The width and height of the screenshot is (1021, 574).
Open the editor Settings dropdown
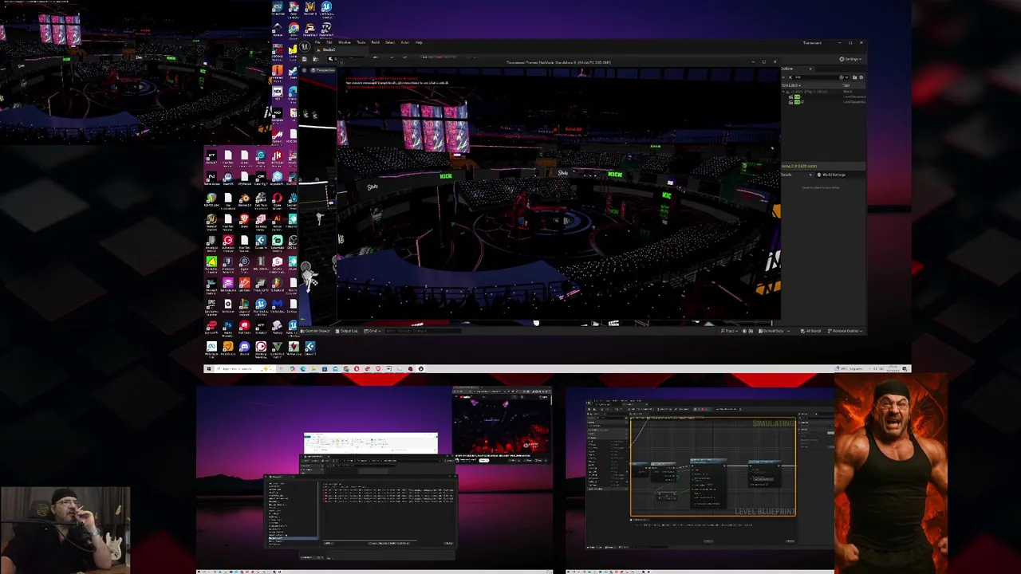click(x=850, y=59)
